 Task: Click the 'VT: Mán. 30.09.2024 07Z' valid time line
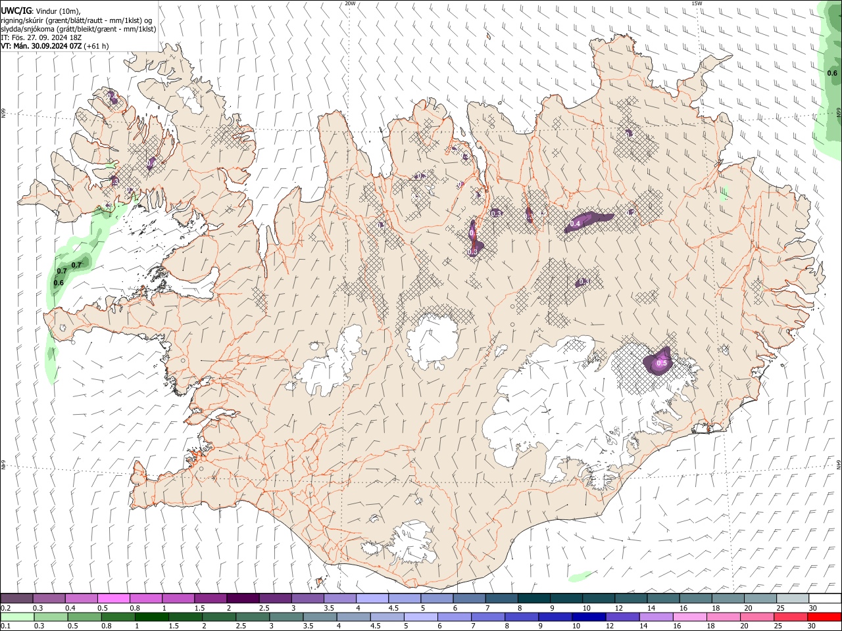41,46
